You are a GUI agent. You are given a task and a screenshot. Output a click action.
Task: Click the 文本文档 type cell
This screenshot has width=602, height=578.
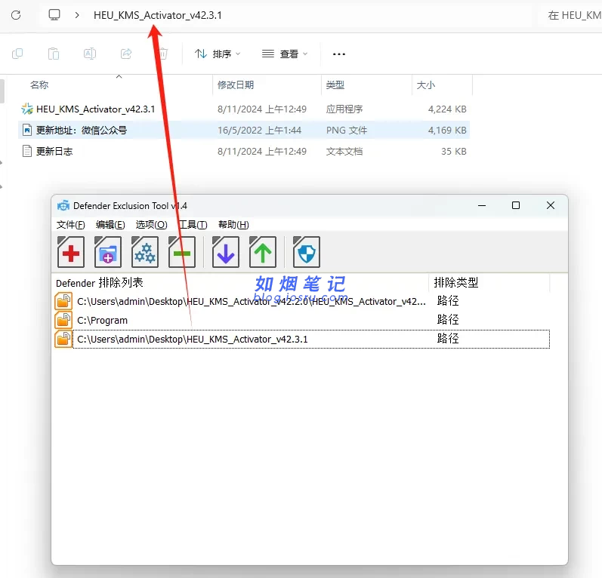point(344,152)
